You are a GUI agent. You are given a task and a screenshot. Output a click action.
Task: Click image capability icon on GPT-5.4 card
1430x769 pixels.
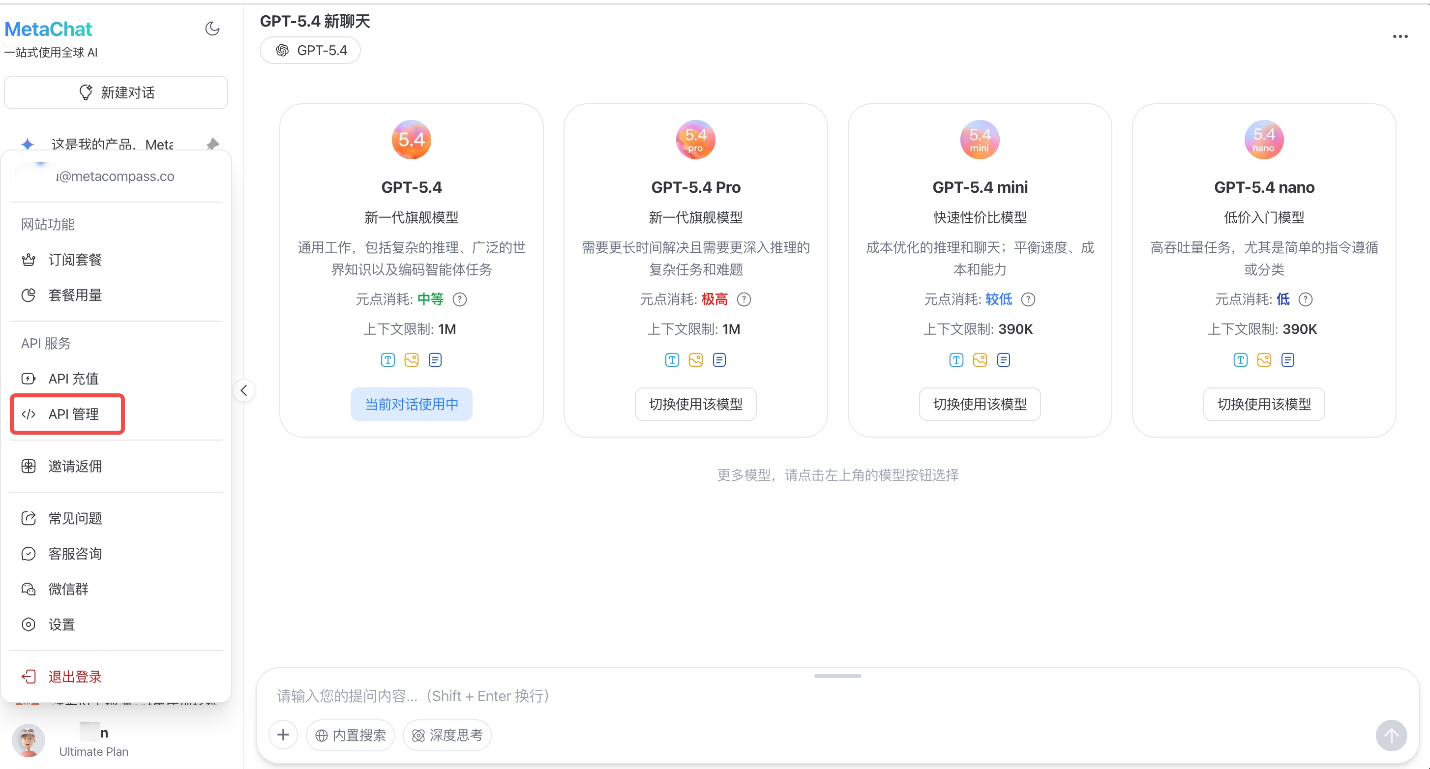(x=412, y=360)
